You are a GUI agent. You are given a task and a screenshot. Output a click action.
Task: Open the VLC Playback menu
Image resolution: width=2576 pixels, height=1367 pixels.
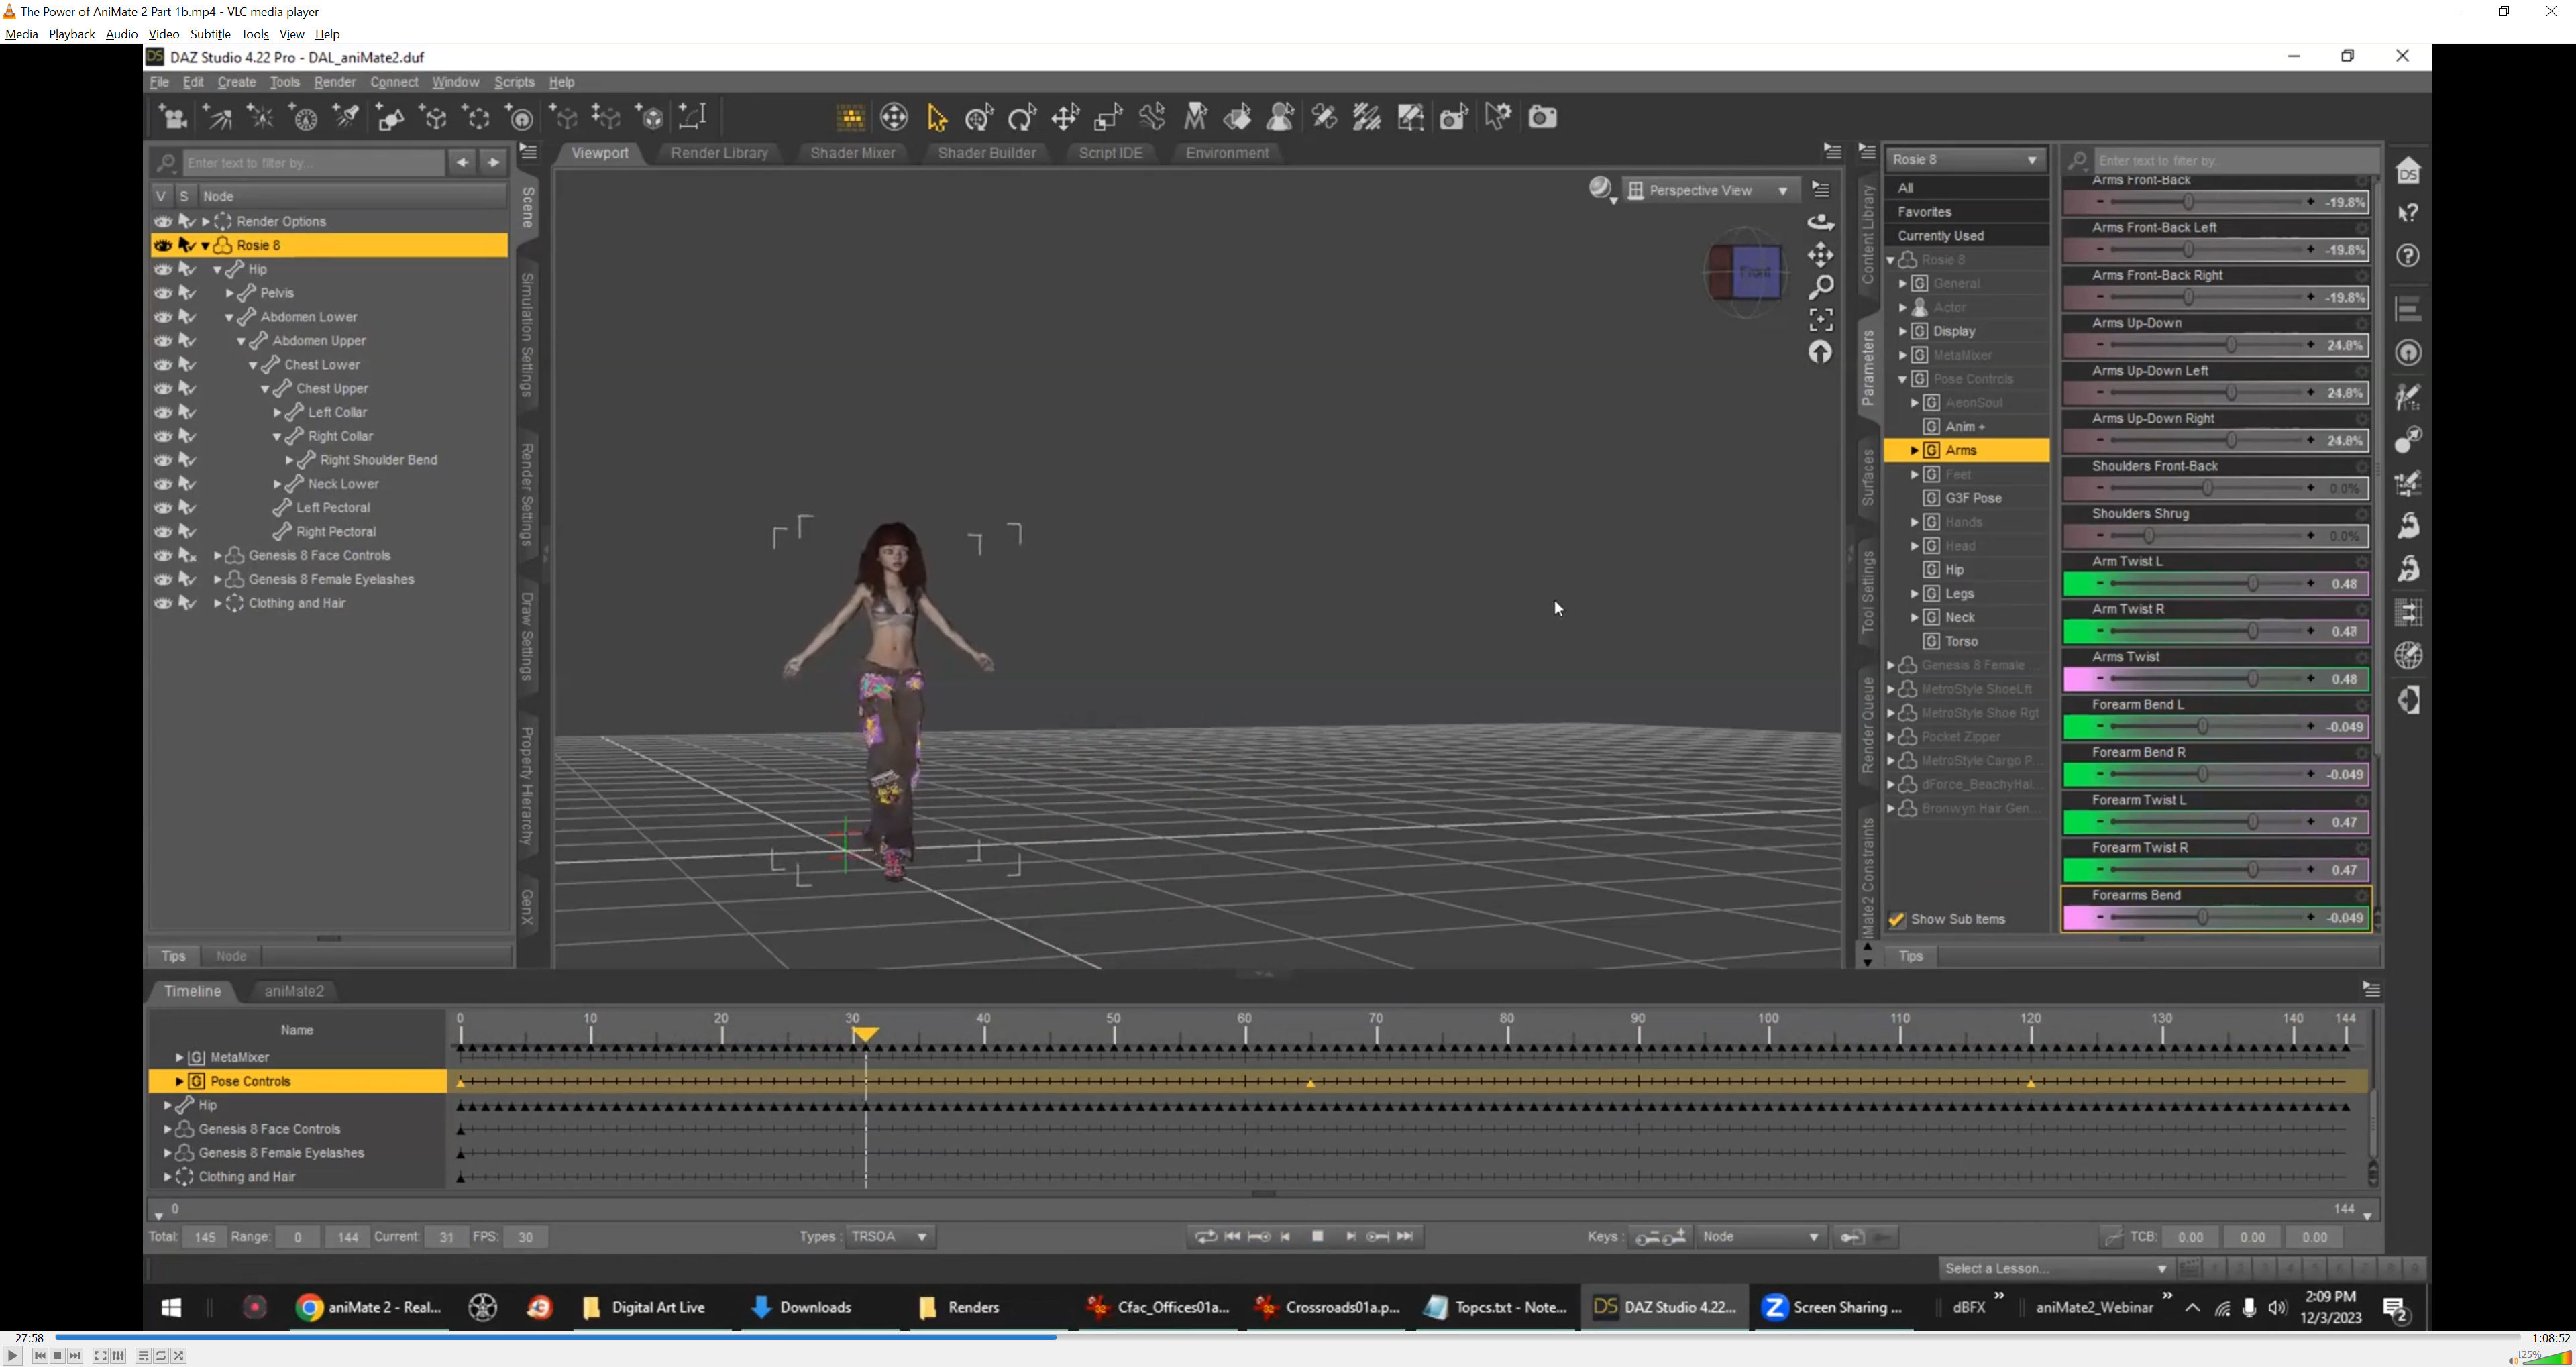pyautogui.click(x=72, y=34)
